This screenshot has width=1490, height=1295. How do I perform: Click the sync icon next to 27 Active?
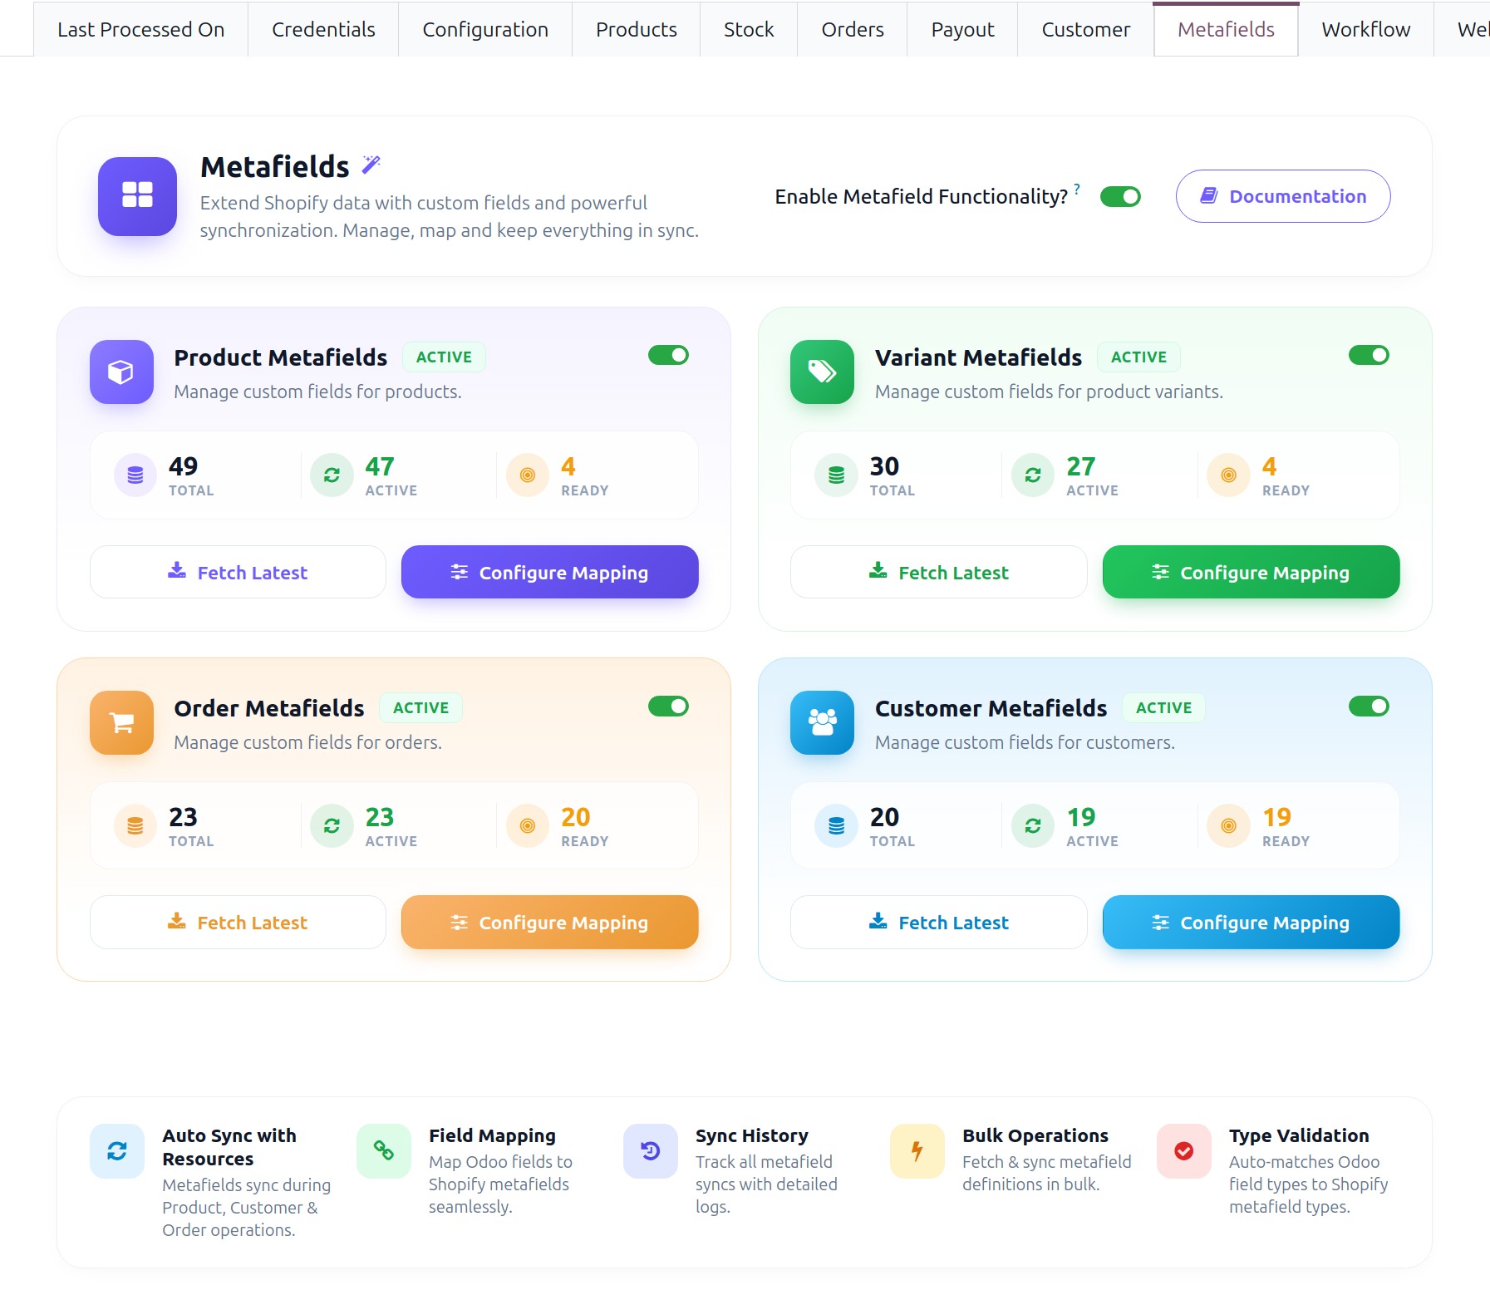1033,475
